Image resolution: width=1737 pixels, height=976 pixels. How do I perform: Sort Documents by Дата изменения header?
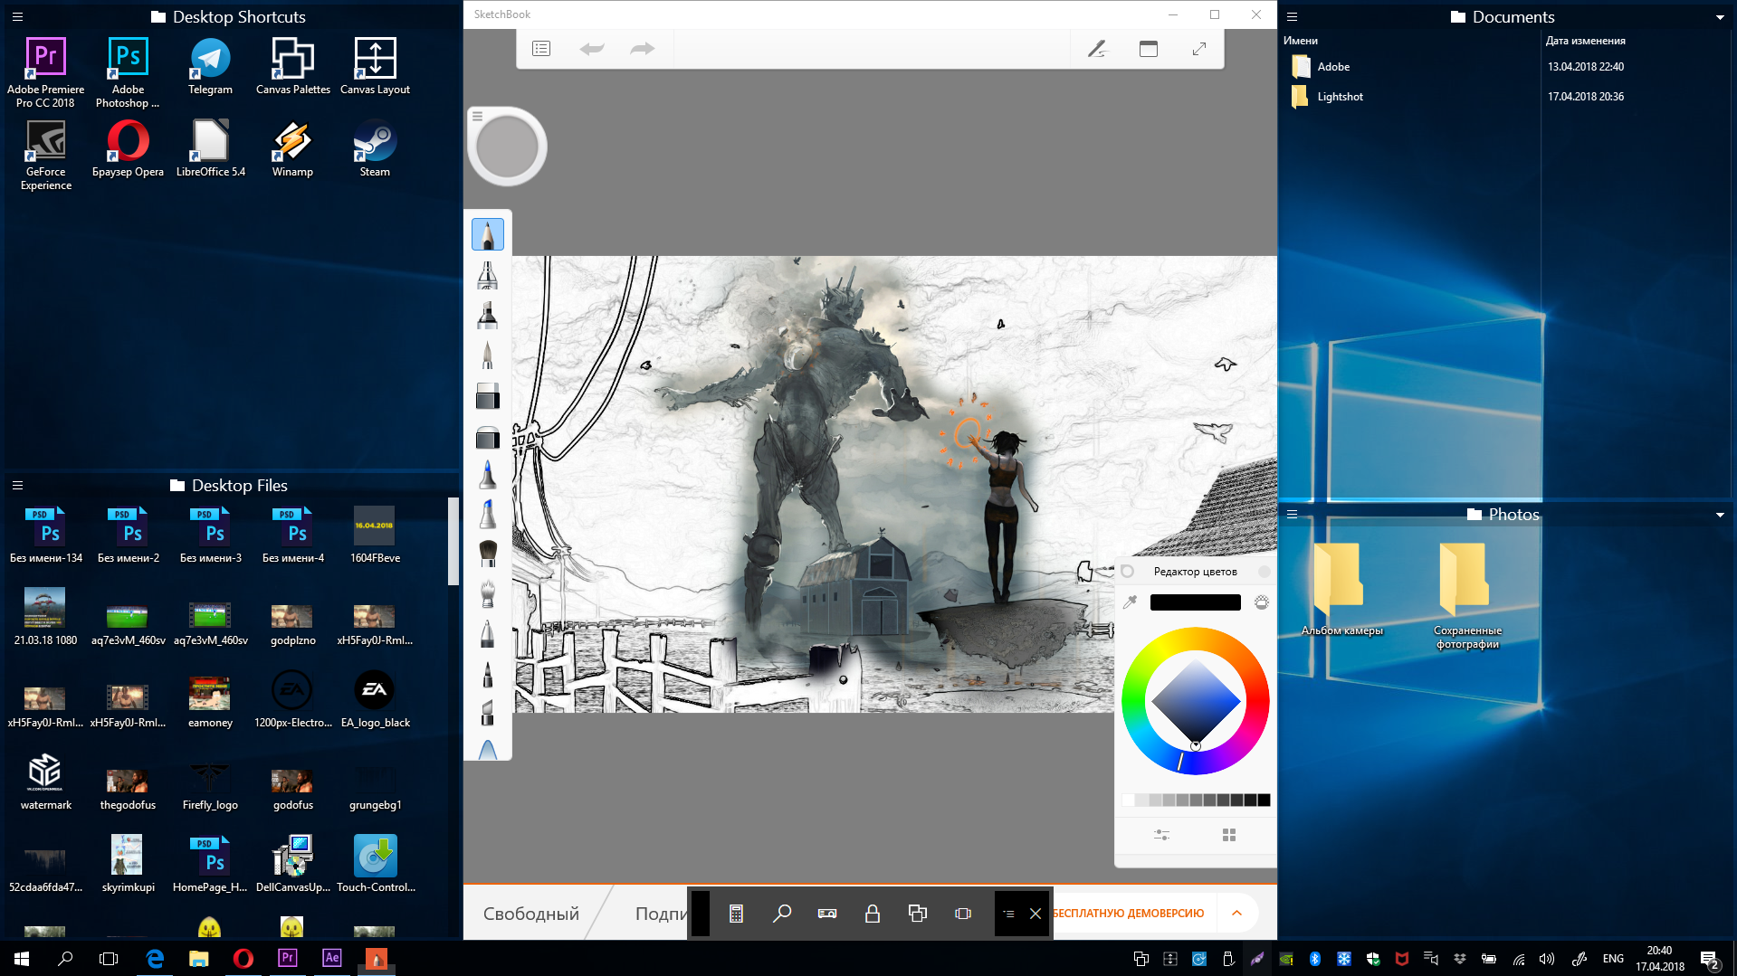(1585, 41)
